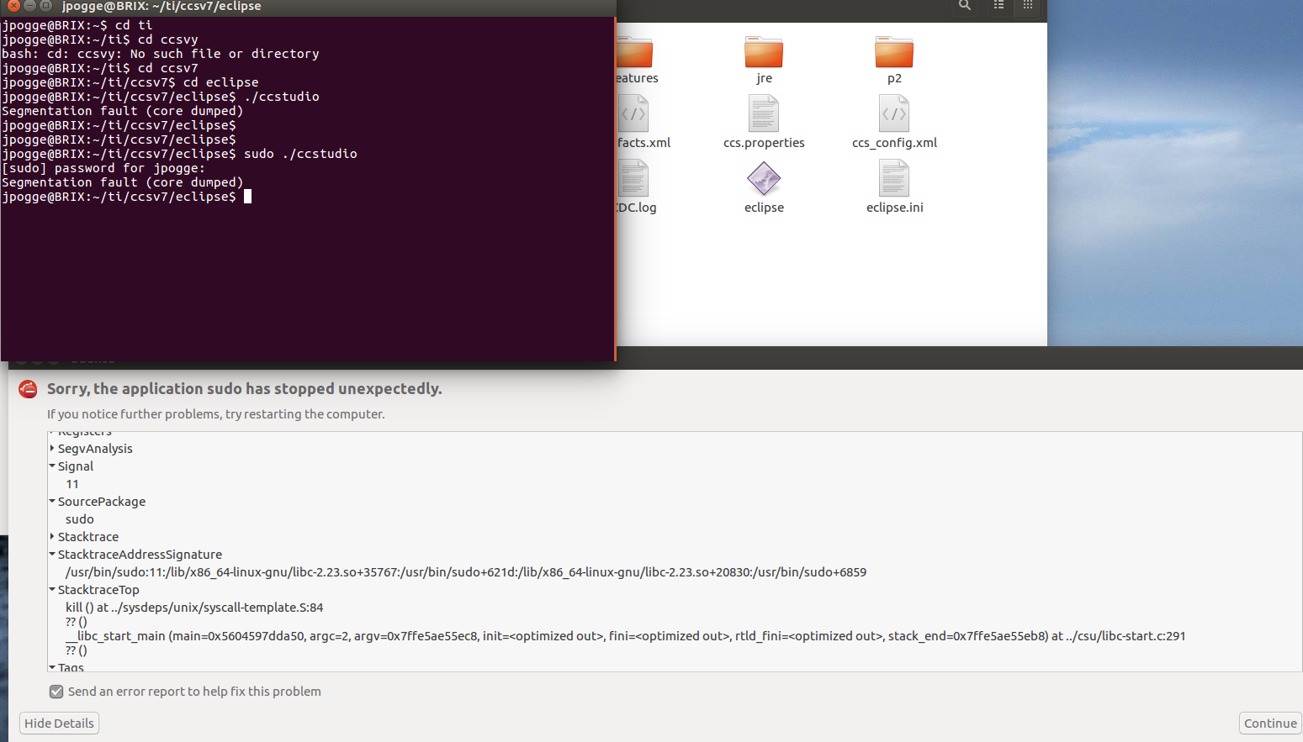
Task: Collapse the Signal tree row
Action: point(52,466)
